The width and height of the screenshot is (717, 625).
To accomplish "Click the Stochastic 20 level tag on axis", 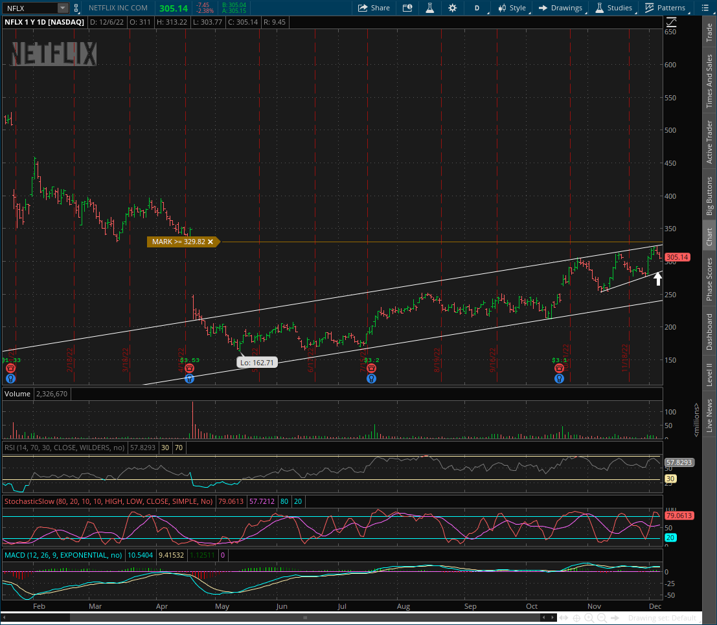I will [670, 538].
